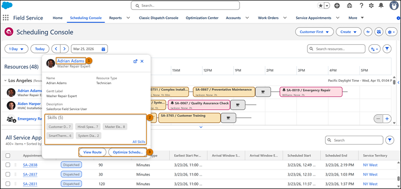
Task: Open the Help question mark icon
Action: (361, 5)
